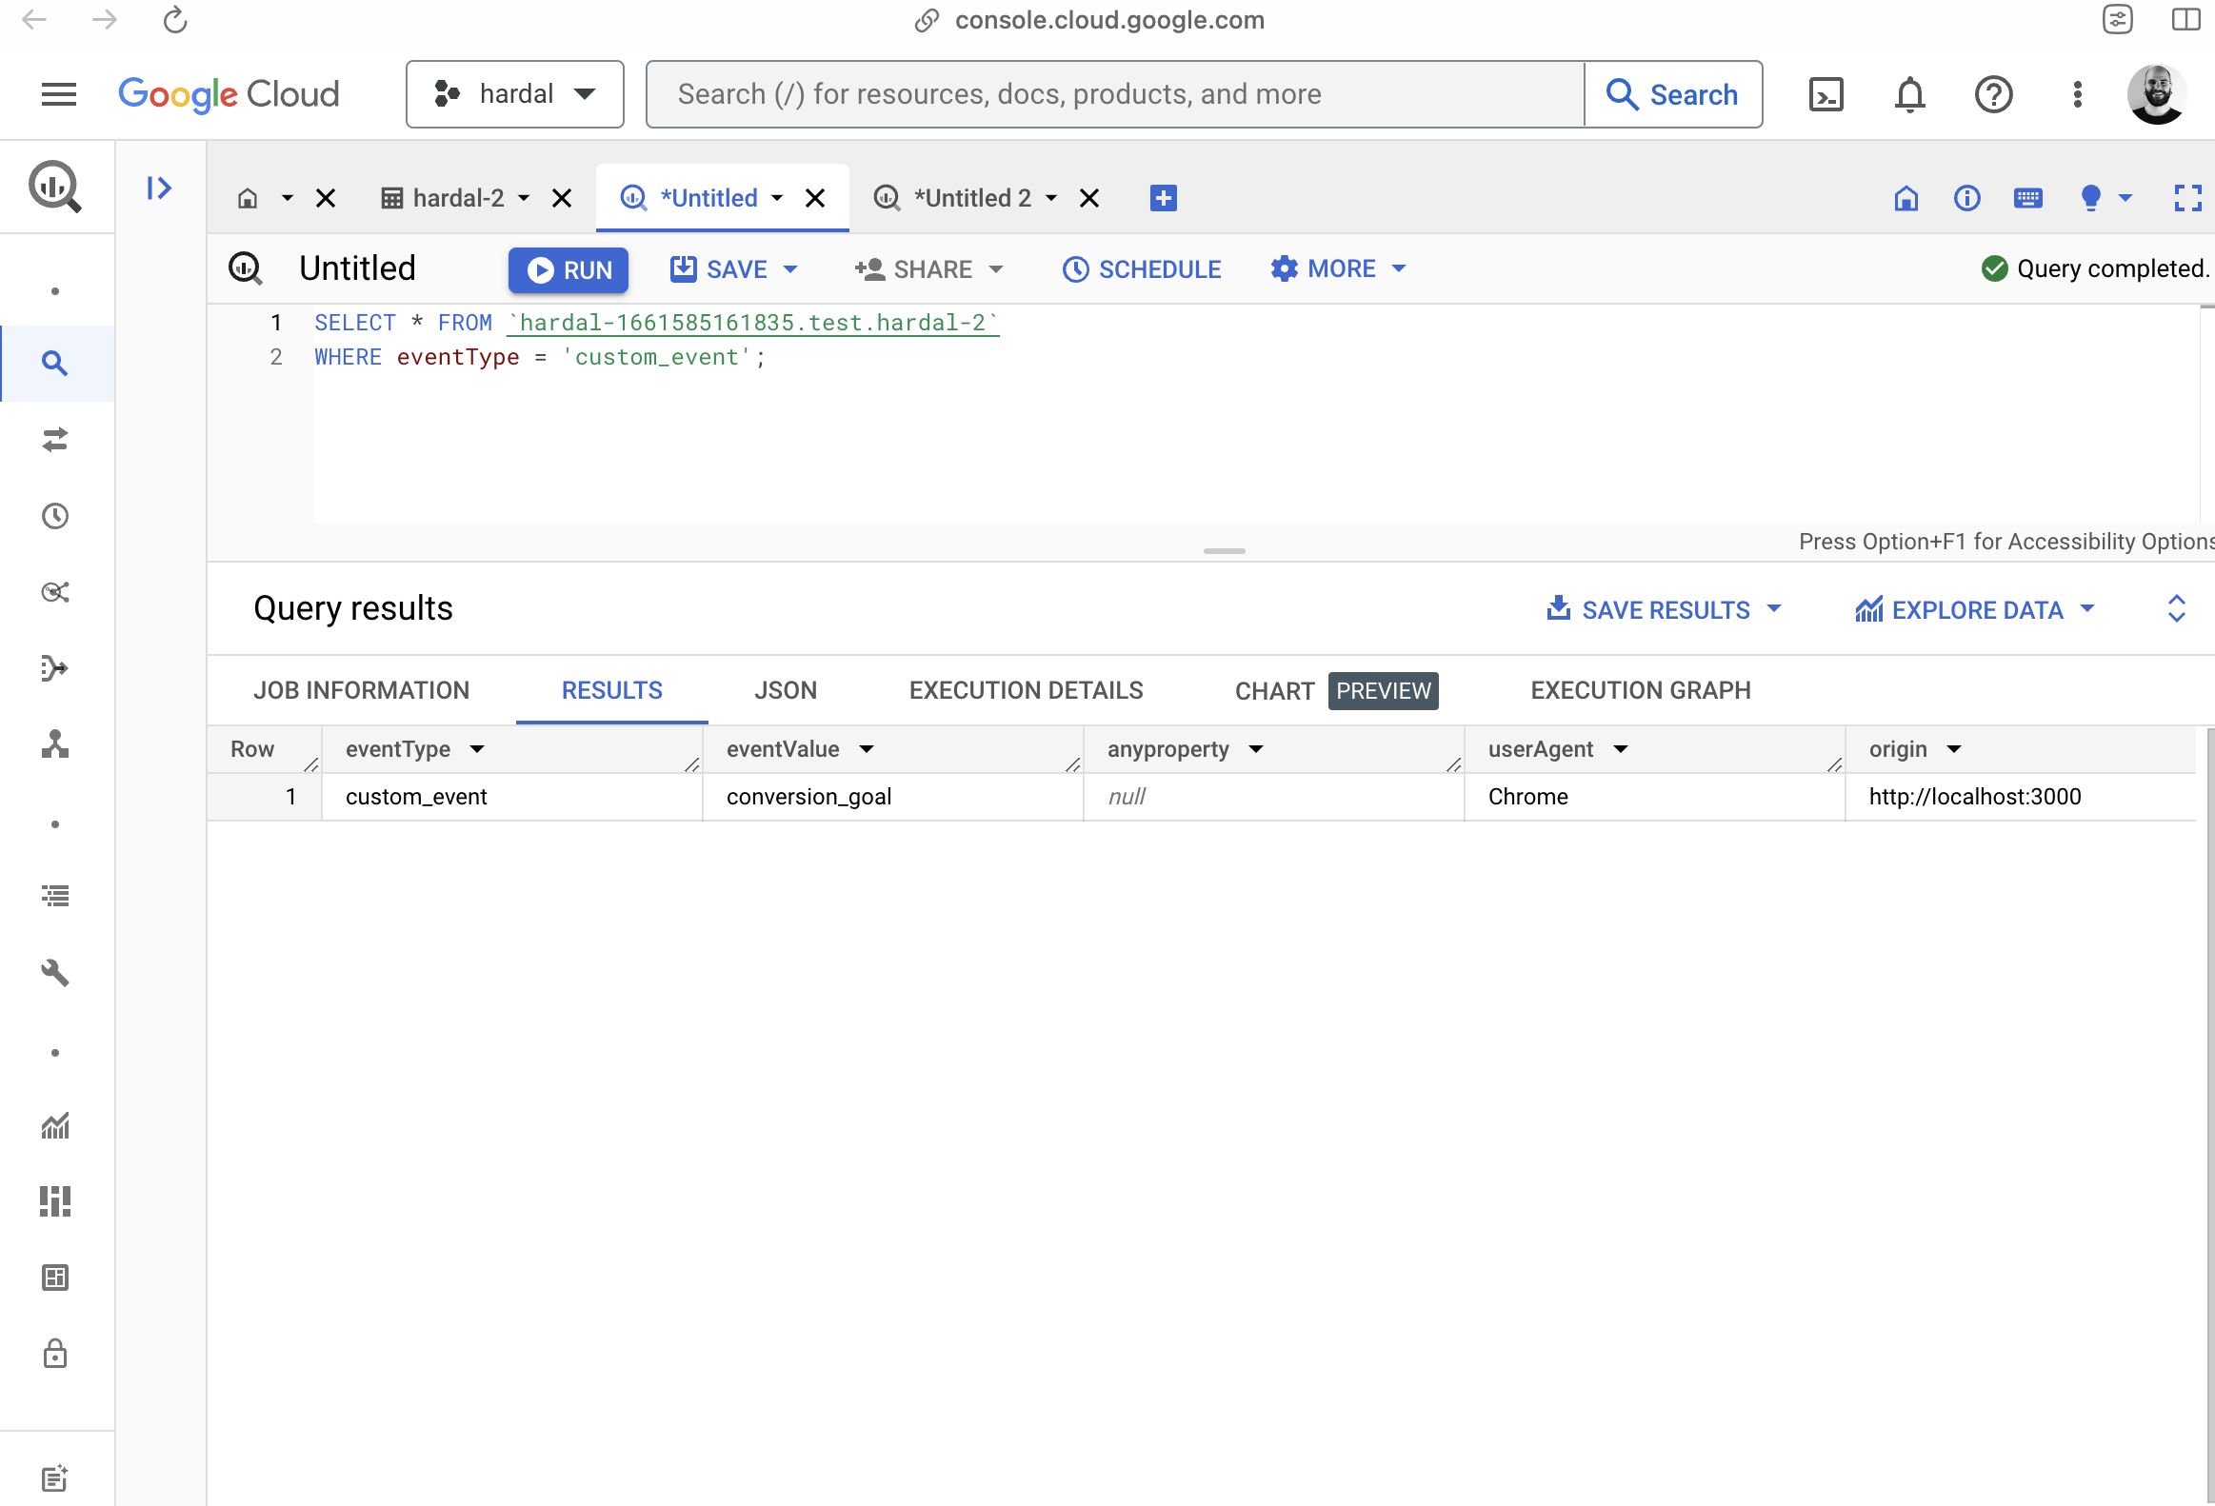Screen dimensions: 2215x1506
Task: Open the info icon in tab toolbar
Action: pos(1966,198)
